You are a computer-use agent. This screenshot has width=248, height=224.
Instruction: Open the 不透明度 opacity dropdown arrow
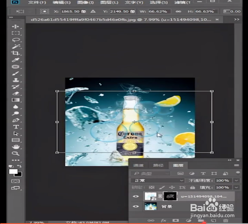click(x=236, y=180)
